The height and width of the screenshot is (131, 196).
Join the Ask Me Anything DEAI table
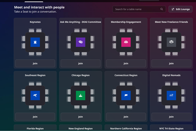80,63
